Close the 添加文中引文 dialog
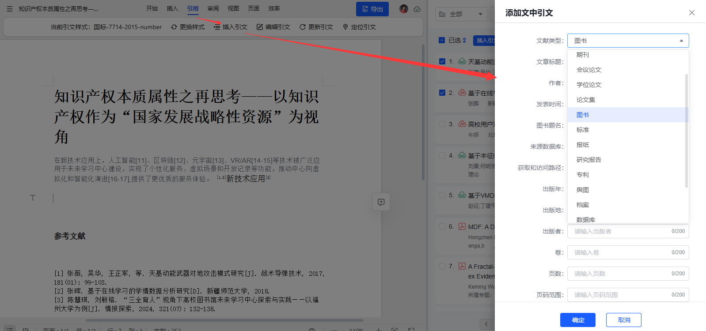Screen dimensions: 706x331 pos(691,13)
